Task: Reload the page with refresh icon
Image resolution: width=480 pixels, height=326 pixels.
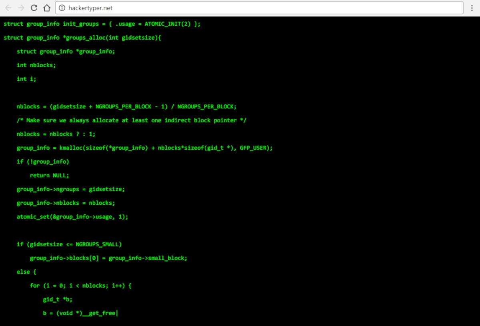Action: 34,8
